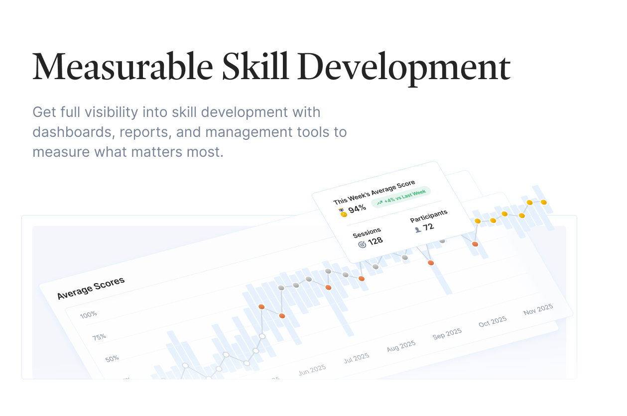Select the 'Sessions' label in the card

tap(367, 232)
